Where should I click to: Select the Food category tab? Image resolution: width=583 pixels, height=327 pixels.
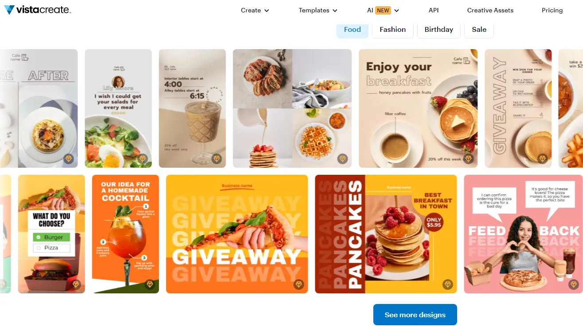352,30
